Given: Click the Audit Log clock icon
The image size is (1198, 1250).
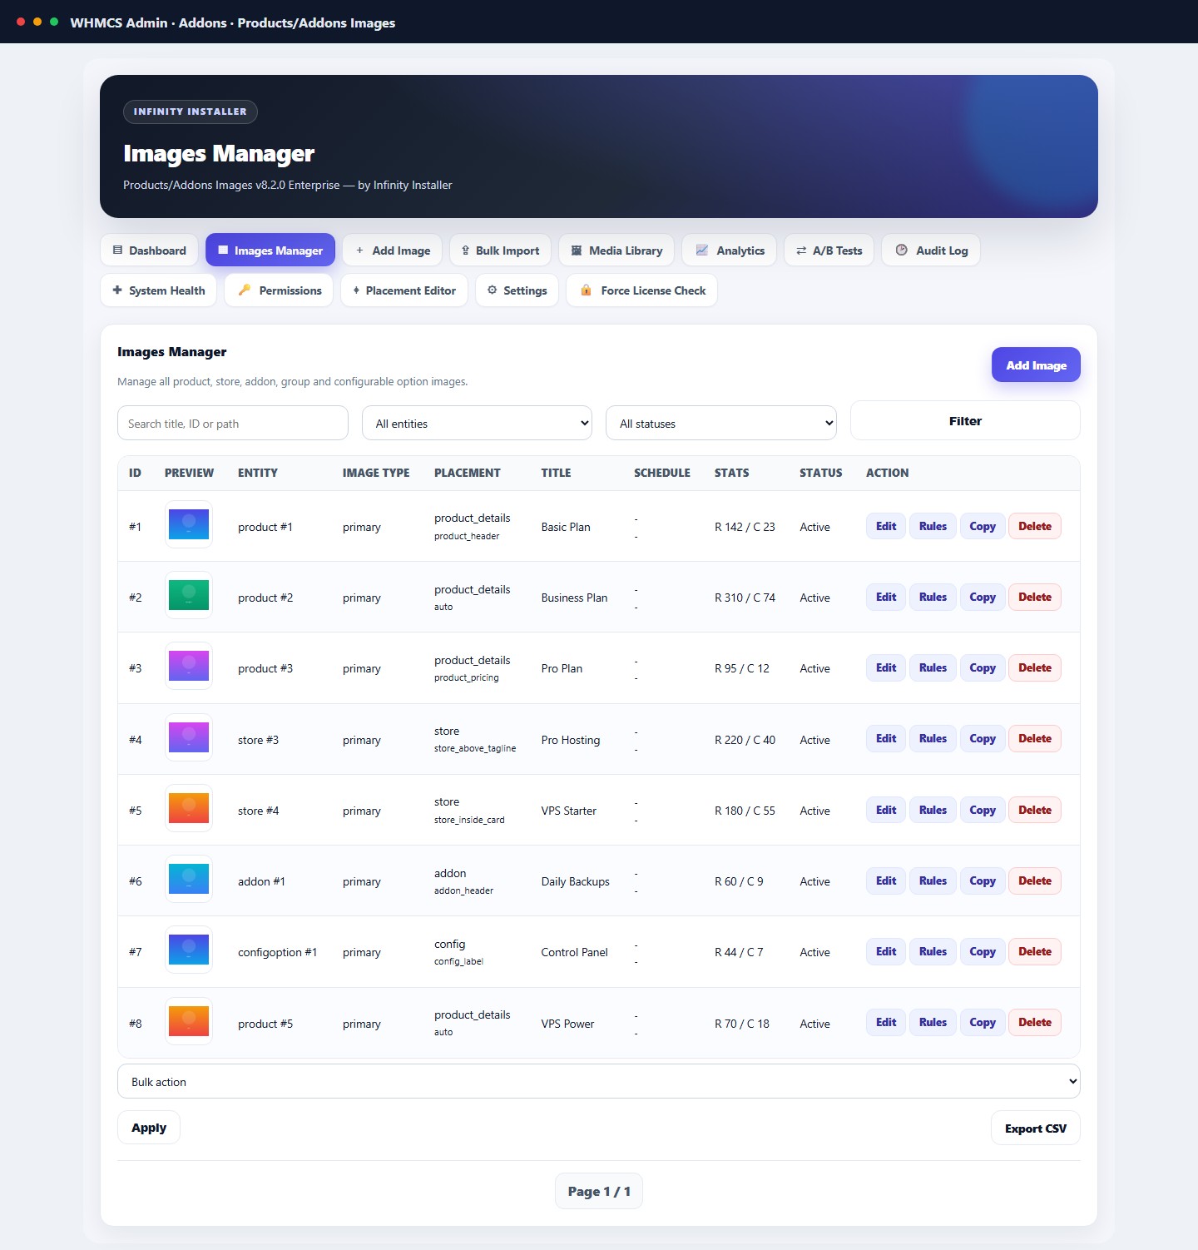Looking at the screenshot, I should tap(901, 250).
